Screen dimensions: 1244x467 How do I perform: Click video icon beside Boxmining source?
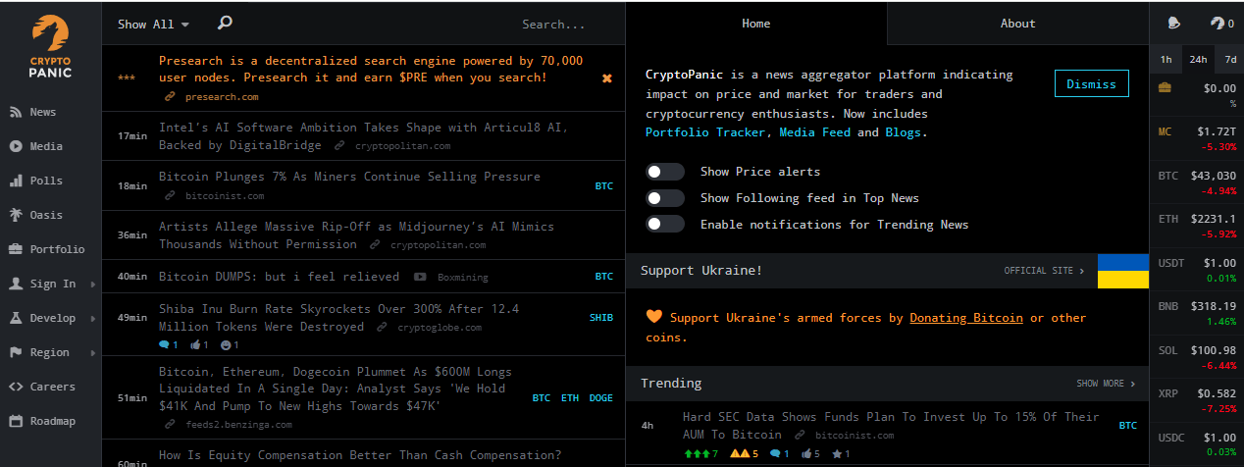[x=420, y=278]
